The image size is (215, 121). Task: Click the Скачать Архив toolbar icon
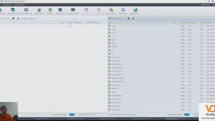click(99, 11)
